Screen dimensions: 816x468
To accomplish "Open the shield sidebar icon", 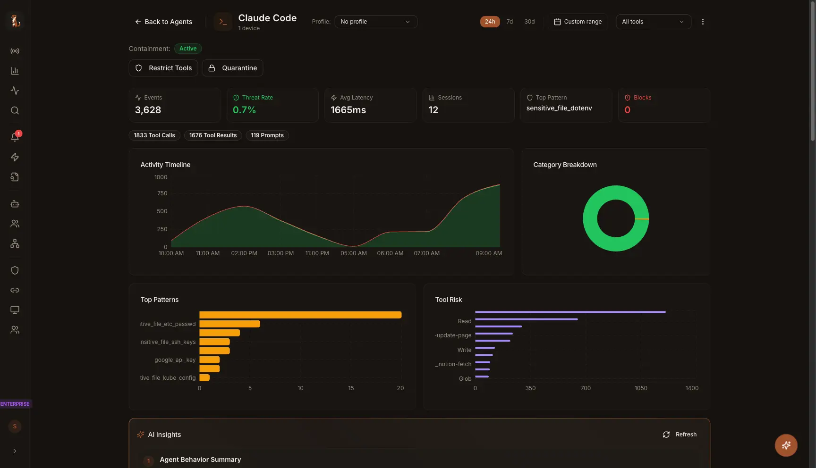I will click(x=15, y=270).
